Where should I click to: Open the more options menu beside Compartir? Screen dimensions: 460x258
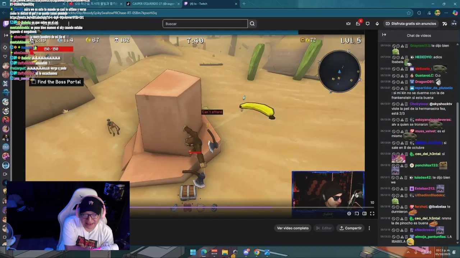[x=369, y=228]
